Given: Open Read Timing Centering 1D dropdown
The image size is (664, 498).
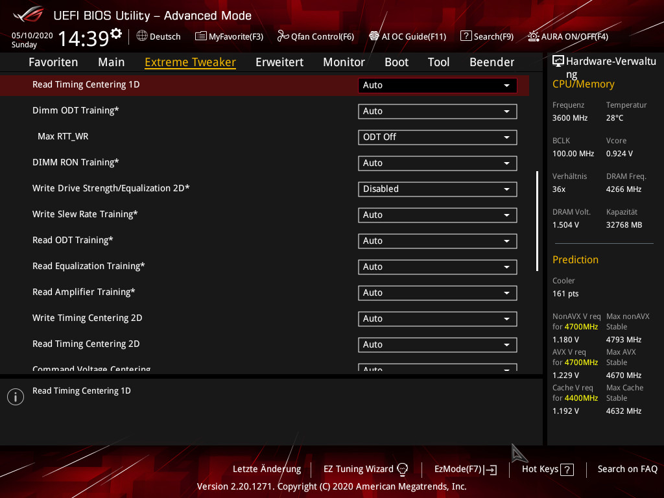Looking at the screenshot, I should (438, 85).
